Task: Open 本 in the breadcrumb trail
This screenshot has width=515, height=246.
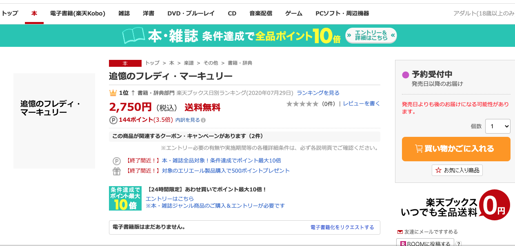Action: pyautogui.click(x=172, y=63)
